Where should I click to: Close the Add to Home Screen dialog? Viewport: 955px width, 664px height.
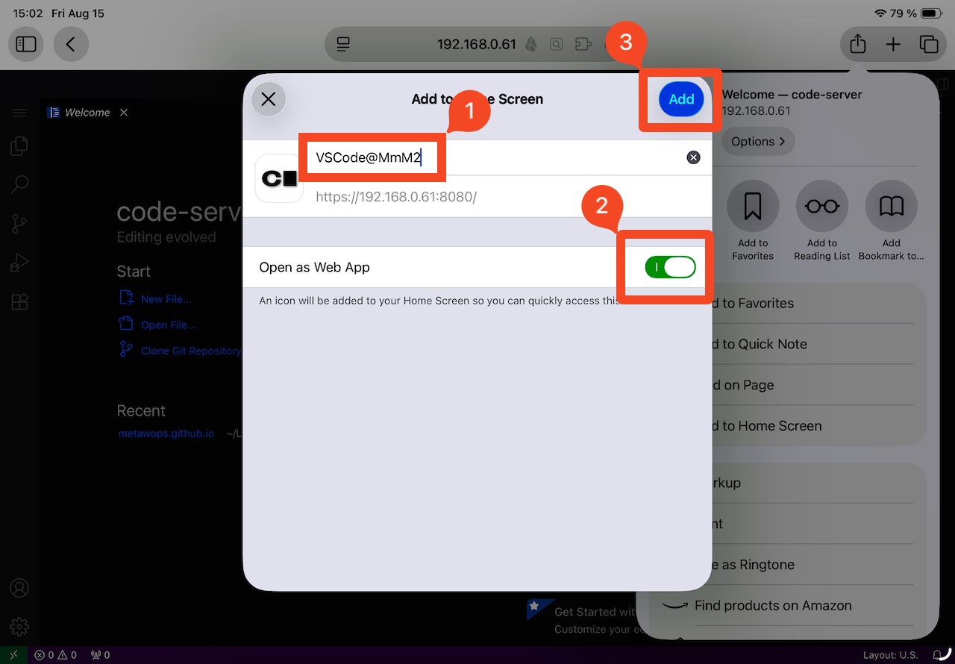click(269, 99)
